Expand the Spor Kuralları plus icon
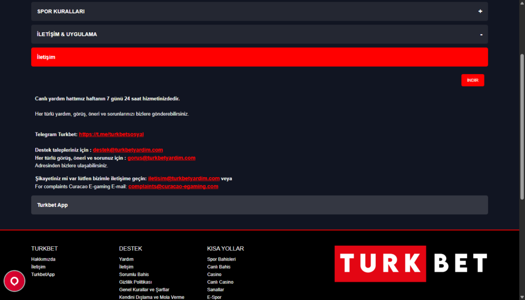 [x=480, y=11]
